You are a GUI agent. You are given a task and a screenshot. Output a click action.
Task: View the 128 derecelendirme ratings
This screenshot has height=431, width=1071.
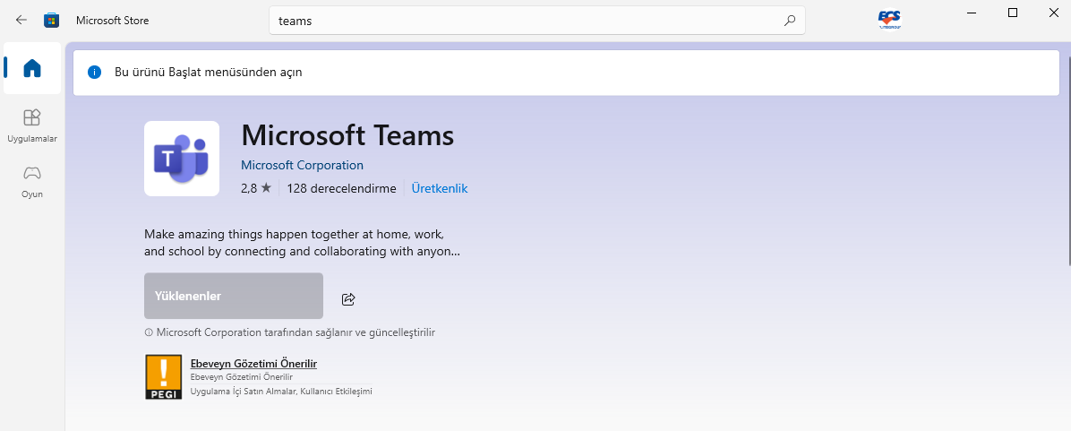(x=341, y=188)
